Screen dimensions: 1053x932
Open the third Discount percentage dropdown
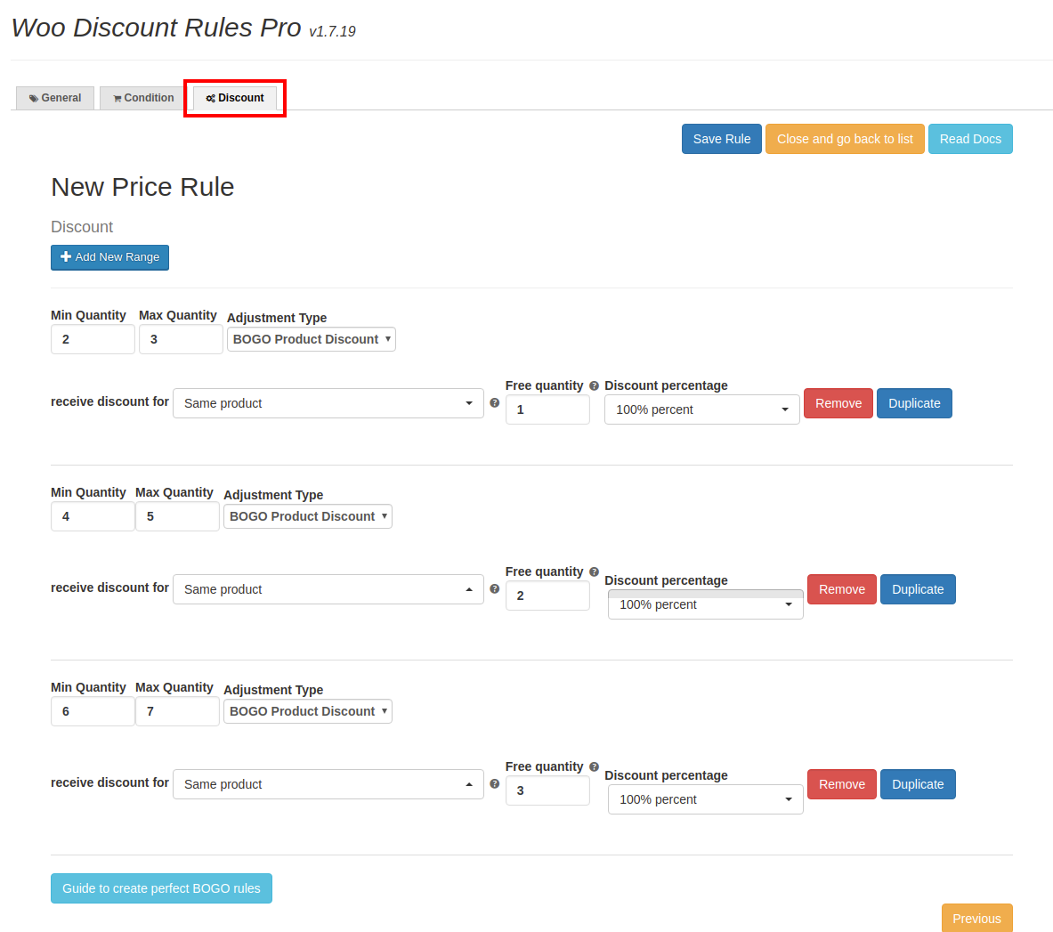(x=705, y=799)
